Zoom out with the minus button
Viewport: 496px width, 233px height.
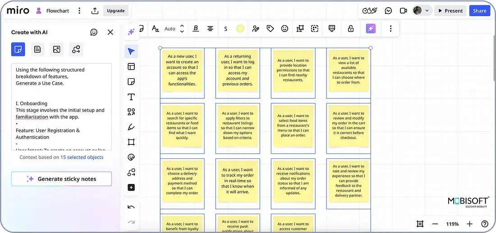pos(435,224)
